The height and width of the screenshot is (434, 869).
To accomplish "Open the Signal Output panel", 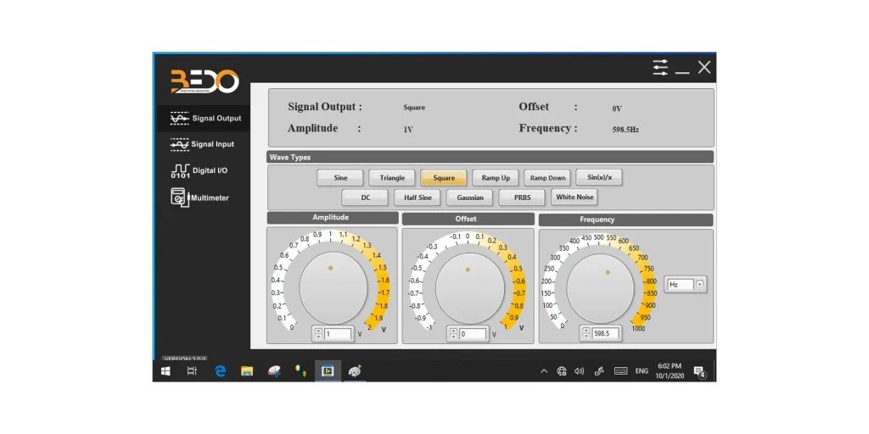I will pos(204,119).
